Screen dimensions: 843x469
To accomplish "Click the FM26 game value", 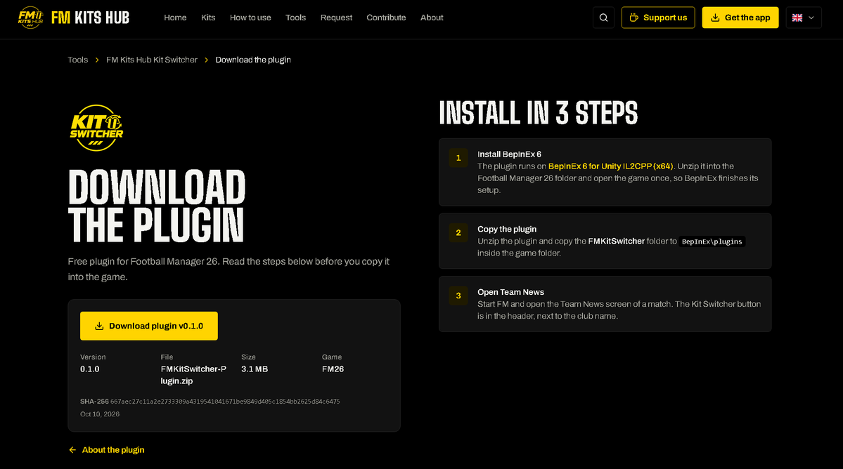I will click(x=333, y=369).
